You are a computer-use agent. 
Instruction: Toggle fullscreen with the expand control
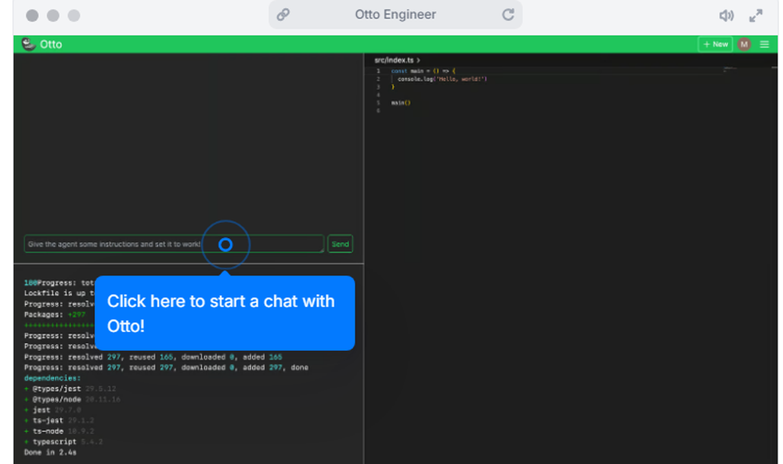(x=756, y=14)
